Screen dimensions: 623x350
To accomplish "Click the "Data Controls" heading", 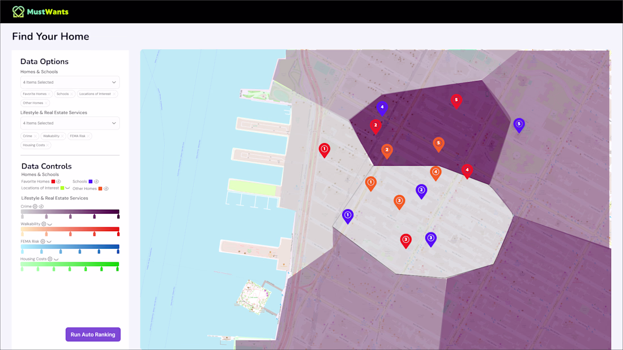I will pyautogui.click(x=46, y=166).
